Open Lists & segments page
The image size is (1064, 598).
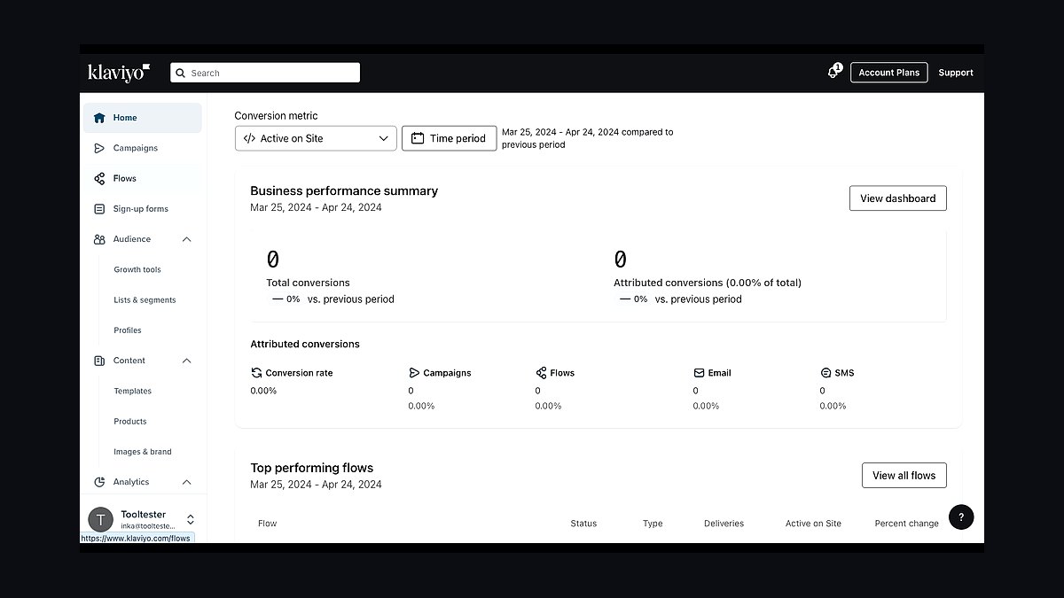click(x=145, y=300)
